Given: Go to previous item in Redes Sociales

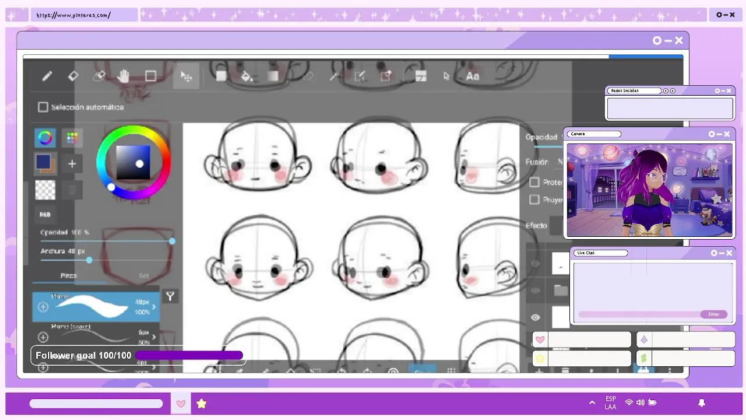Looking at the screenshot, I should (666, 91).
